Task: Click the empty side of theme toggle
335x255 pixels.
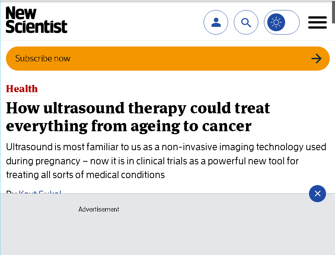Action: click(x=291, y=22)
